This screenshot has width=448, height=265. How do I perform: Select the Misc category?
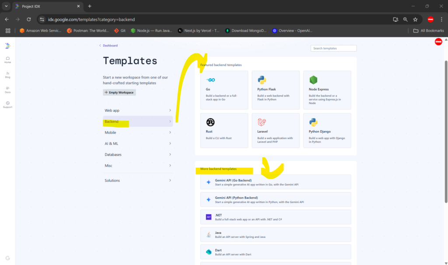click(x=138, y=165)
